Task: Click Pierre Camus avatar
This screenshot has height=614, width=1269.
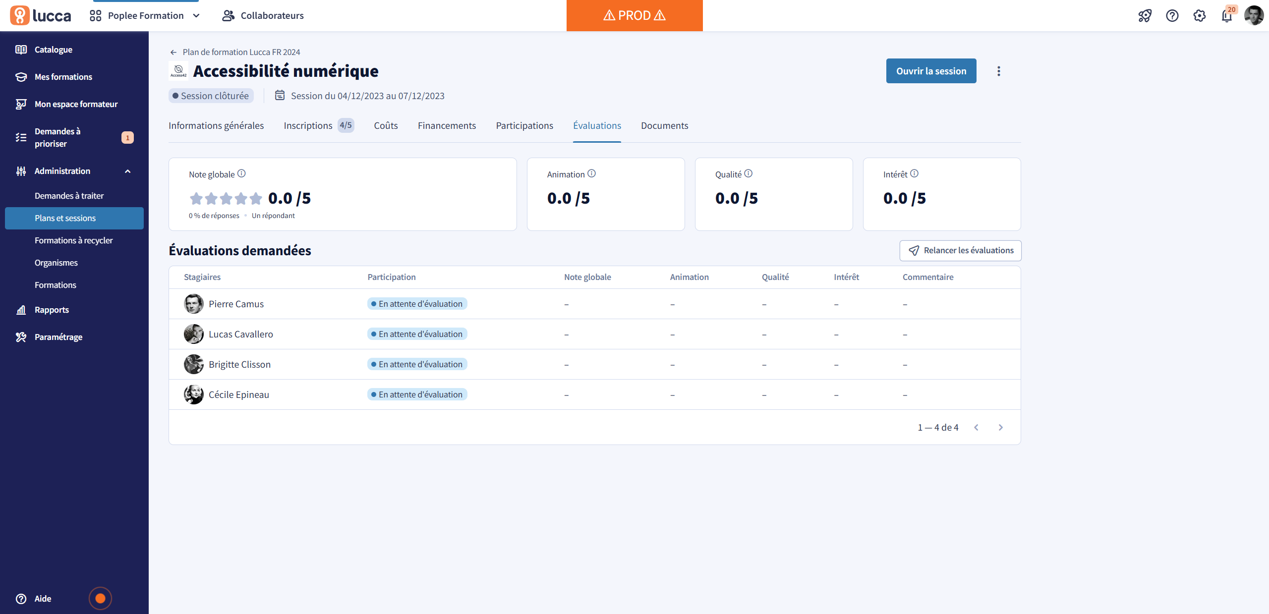Action: tap(194, 304)
